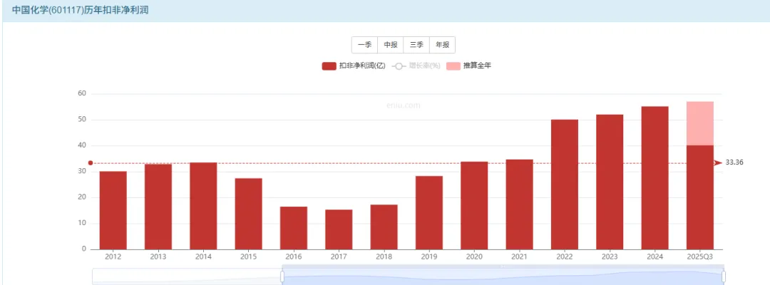The image size is (770, 285).
Task: Click the average line start dot marker
Action: coord(91,163)
